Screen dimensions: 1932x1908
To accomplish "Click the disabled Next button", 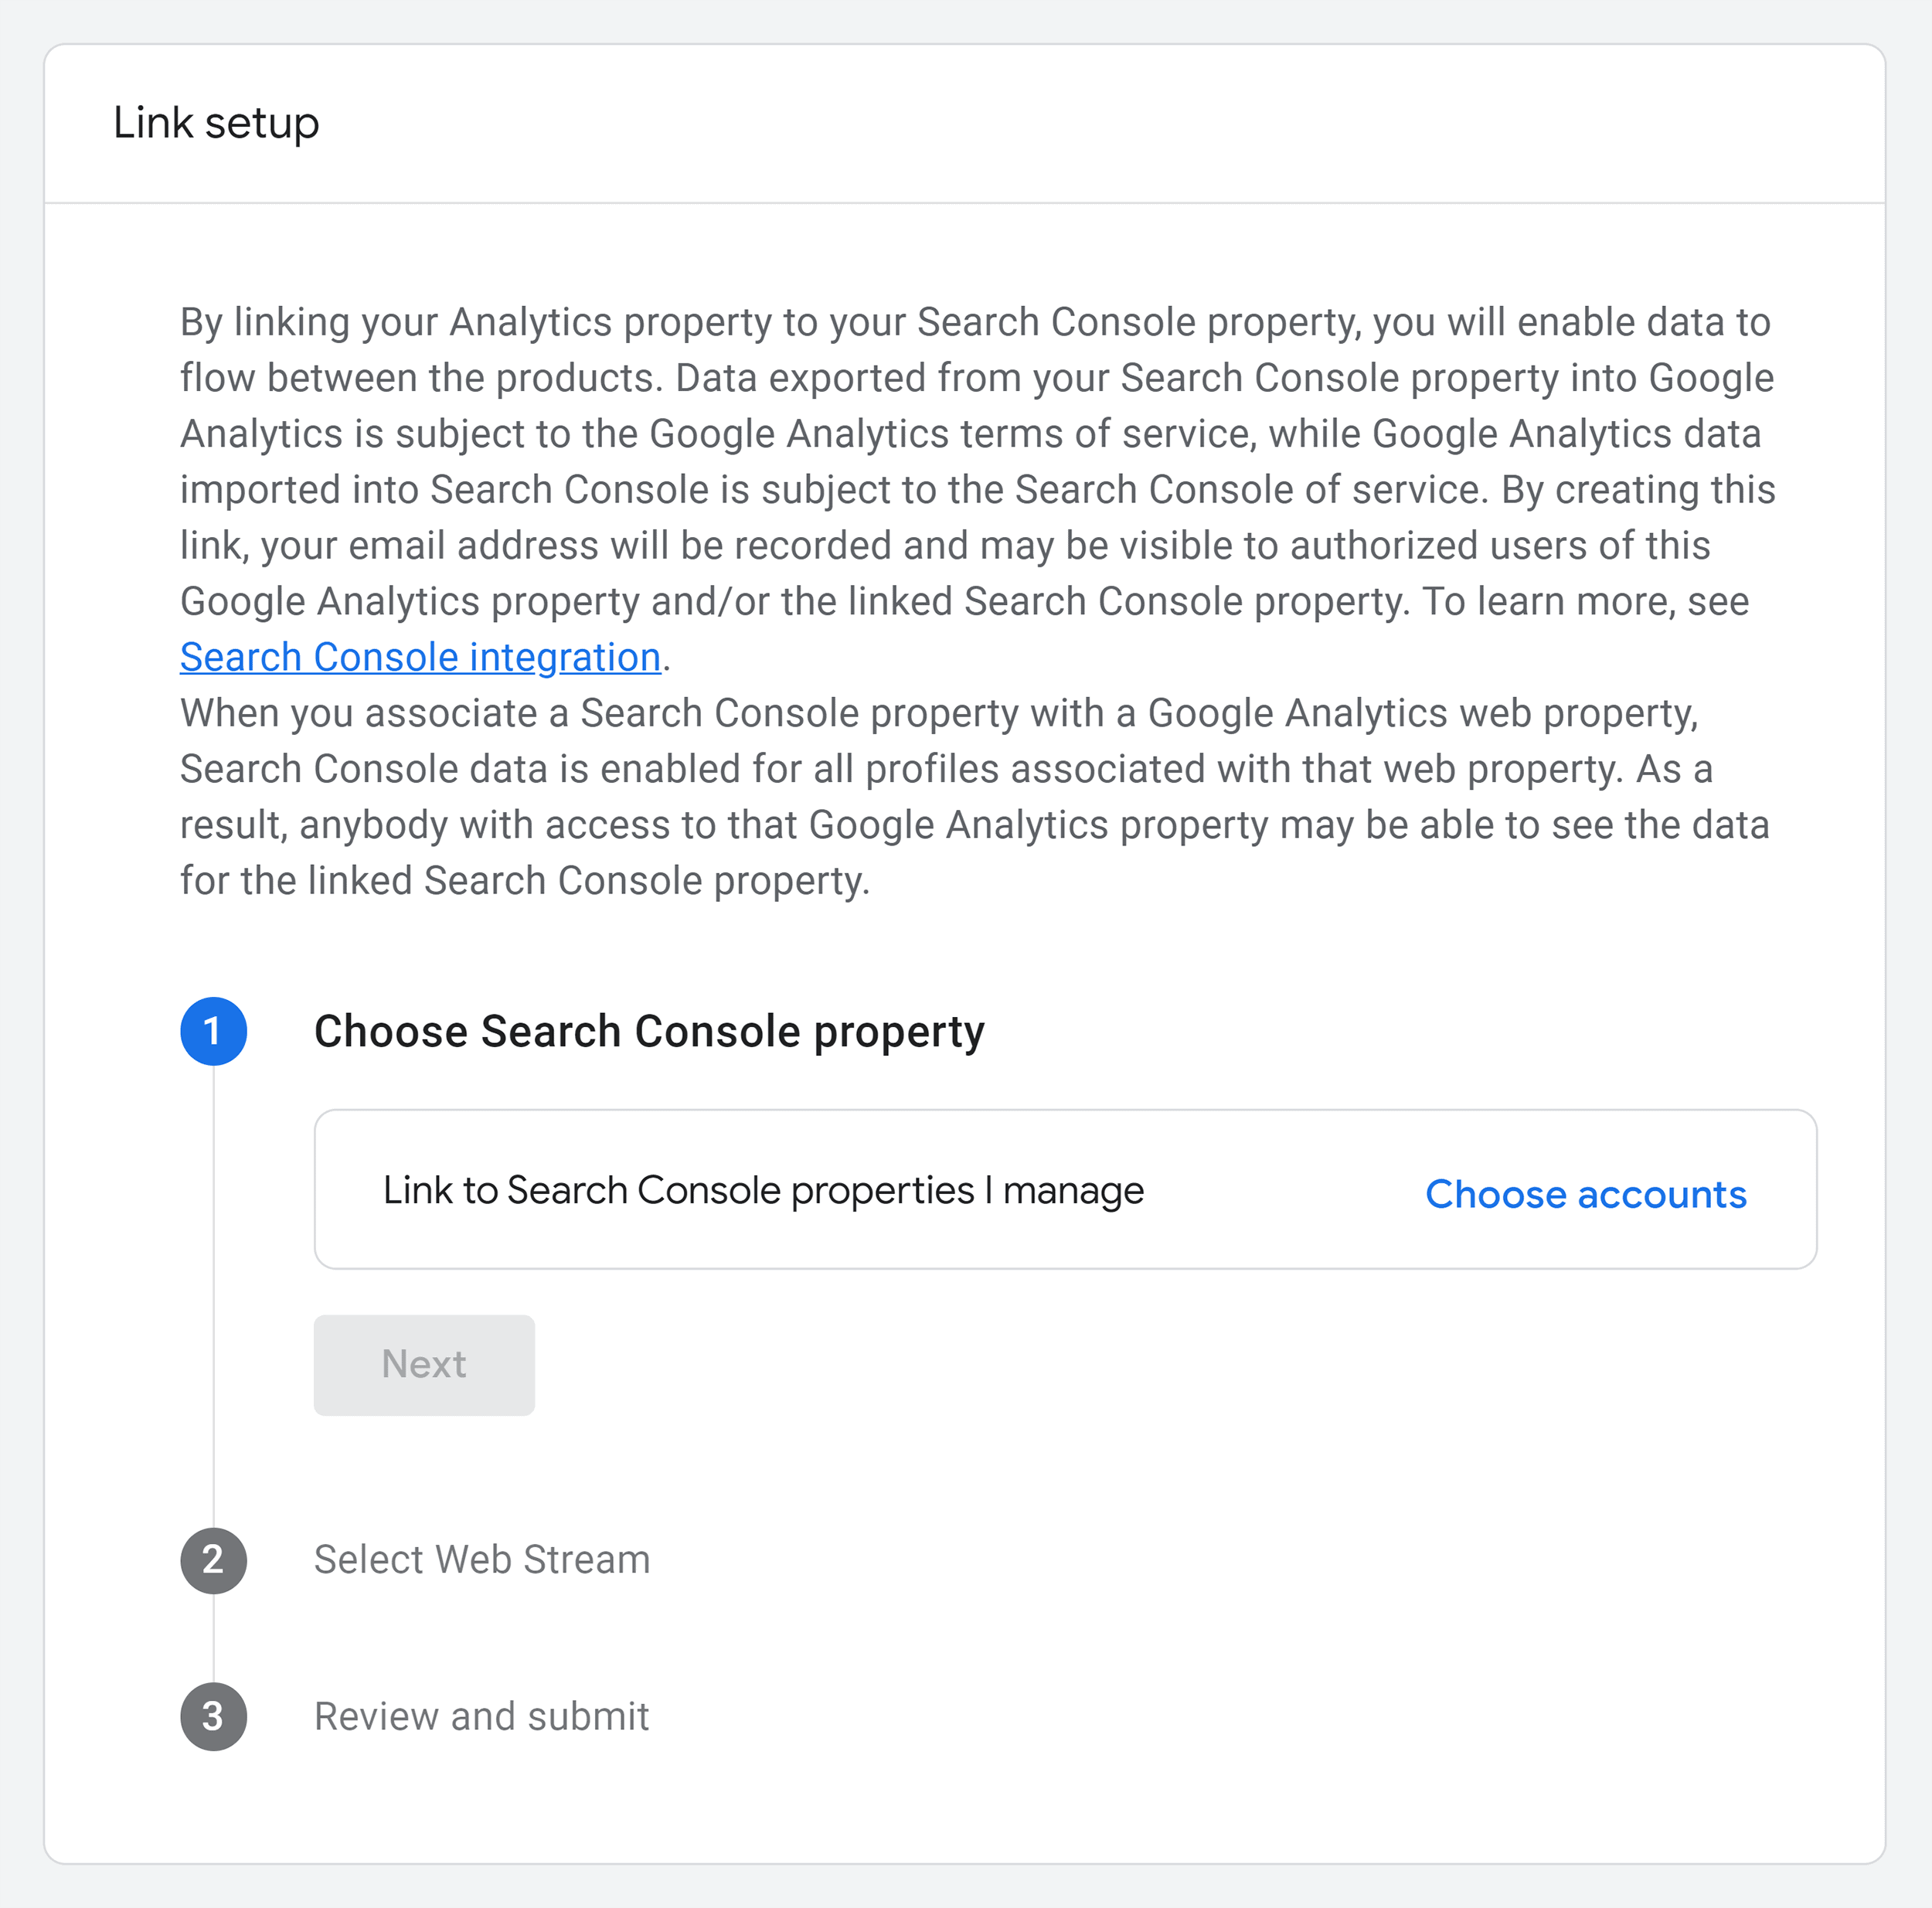I will pos(424,1365).
